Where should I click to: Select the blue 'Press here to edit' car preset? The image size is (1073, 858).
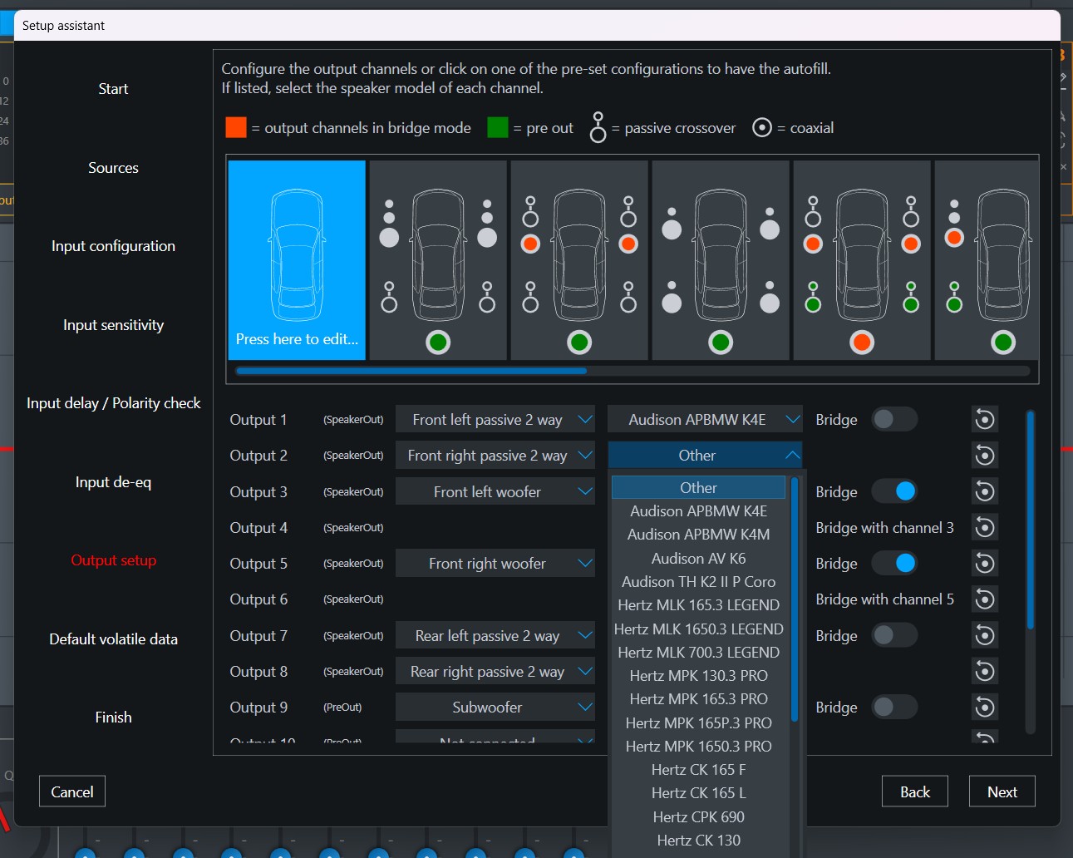297,260
